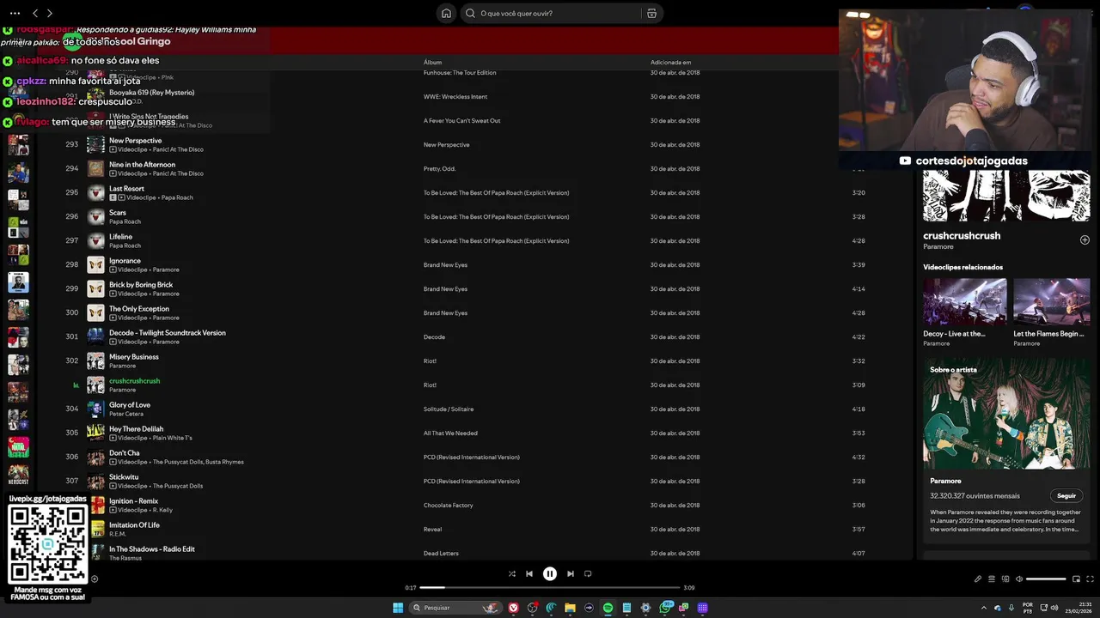Open the Sobre o artista Paramore photo card
This screenshot has width=1100, height=618.
(x=1006, y=414)
